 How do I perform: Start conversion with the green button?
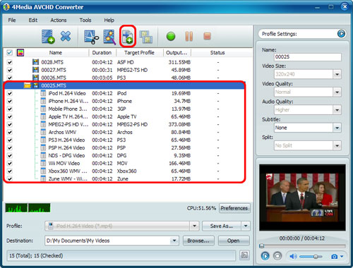tap(171, 37)
